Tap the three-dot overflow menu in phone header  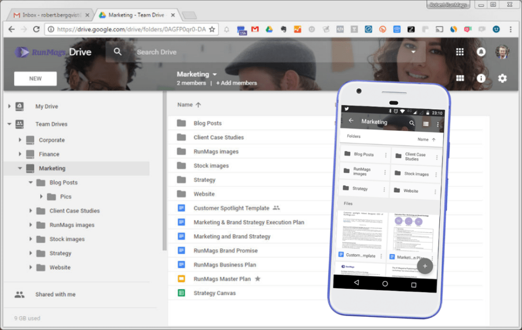coord(437,125)
